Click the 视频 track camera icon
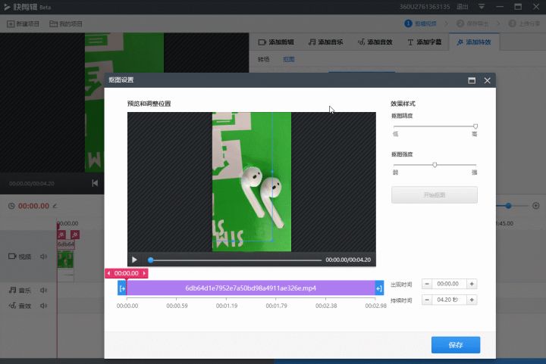The height and width of the screenshot is (364, 546). pyautogui.click(x=12, y=257)
